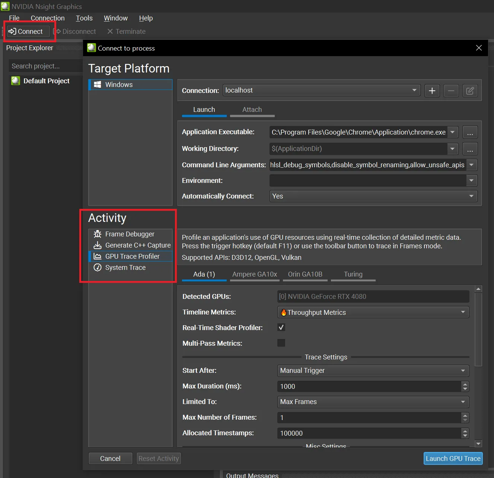Enable the Multi-Pass Metrics checkbox
The width and height of the screenshot is (494, 478).
click(281, 343)
